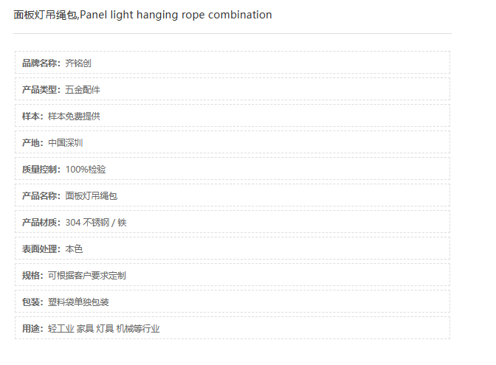Screen dimensions: 496x365
Task: Select the origin value 中国深圳
Action: pyautogui.click(x=66, y=143)
